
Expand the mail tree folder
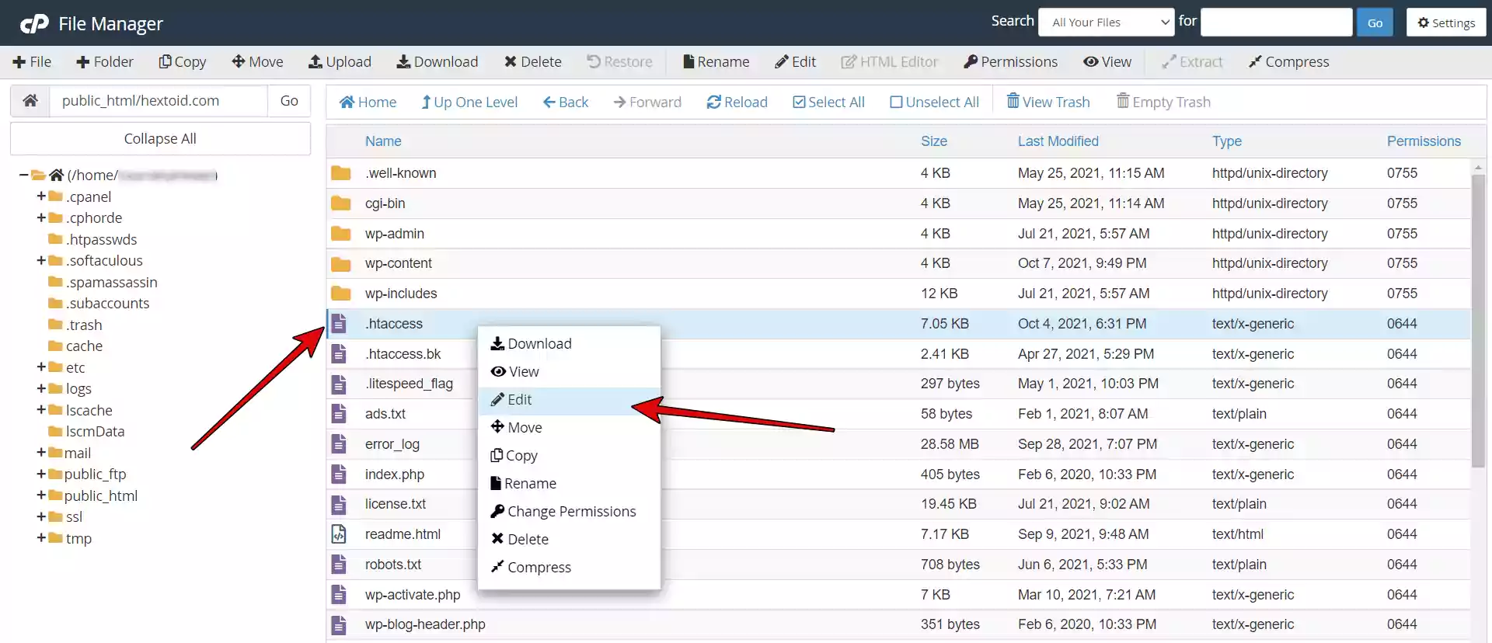41,453
